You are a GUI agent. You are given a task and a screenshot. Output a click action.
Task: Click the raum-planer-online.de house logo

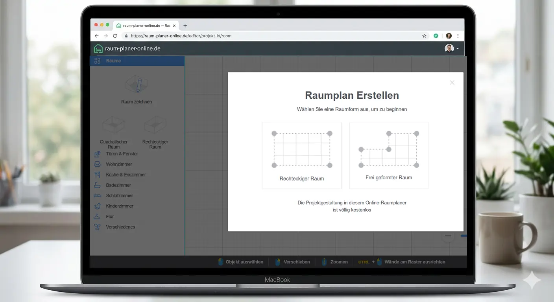pyautogui.click(x=98, y=48)
